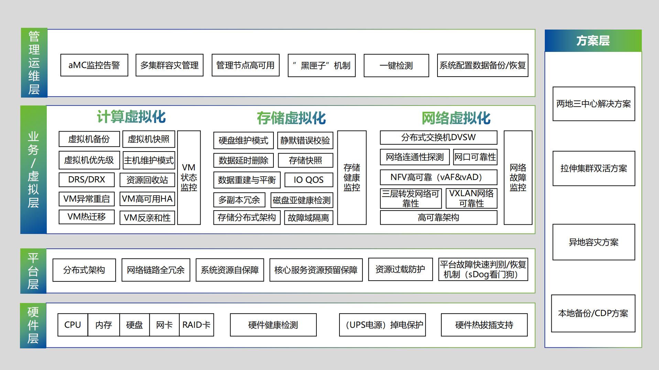
Task: Click the 硬件热拔插支持 box
Action: pyautogui.click(x=484, y=325)
